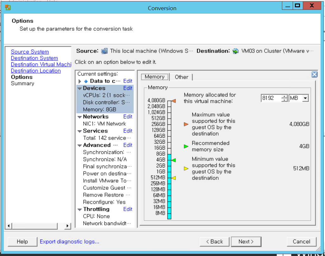Screen dimensions: 325x256
Task: Collapse the Networks section
Action: (x=80, y=117)
